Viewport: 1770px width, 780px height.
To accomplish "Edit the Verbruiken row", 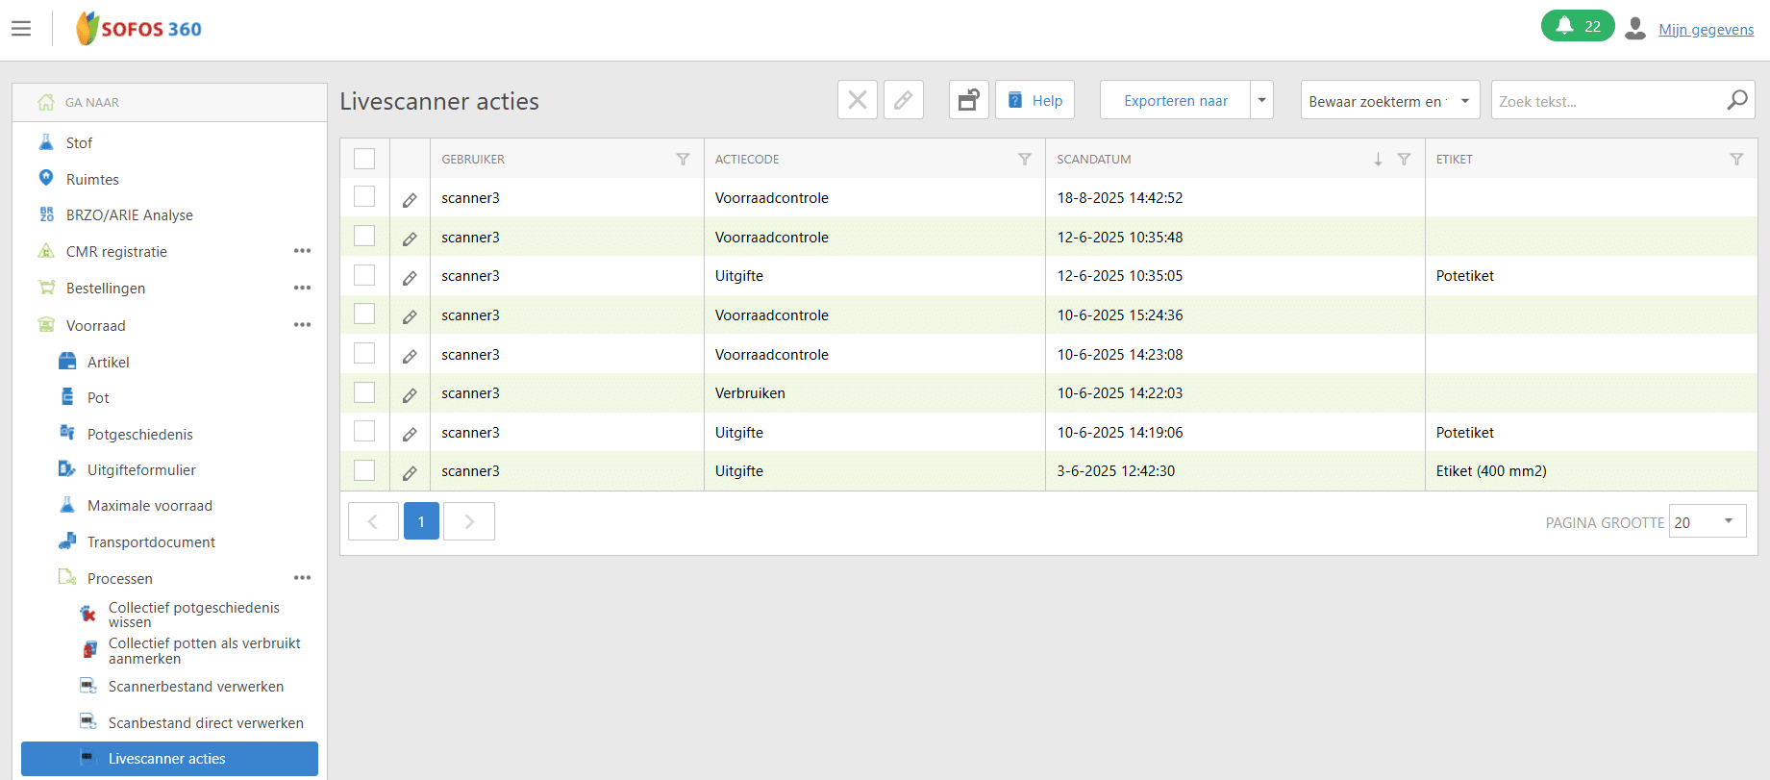I will pyautogui.click(x=410, y=395).
